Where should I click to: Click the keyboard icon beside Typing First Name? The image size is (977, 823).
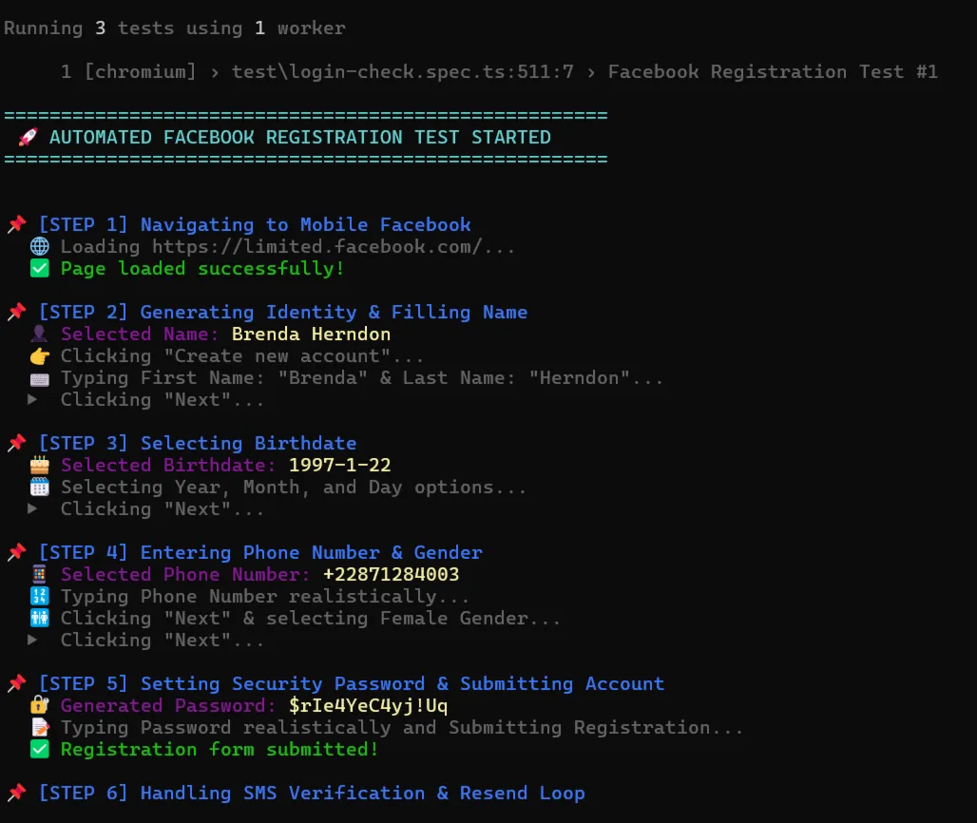[x=39, y=378]
